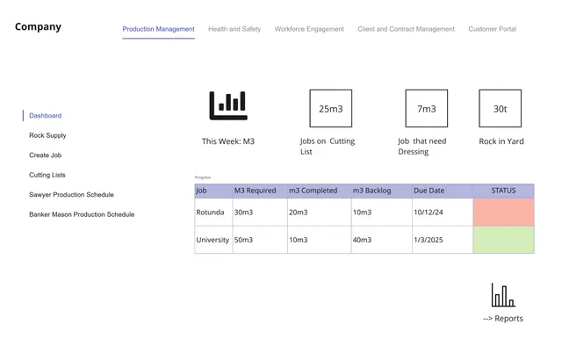Click the m3 Backlog column header

pyautogui.click(x=382, y=191)
